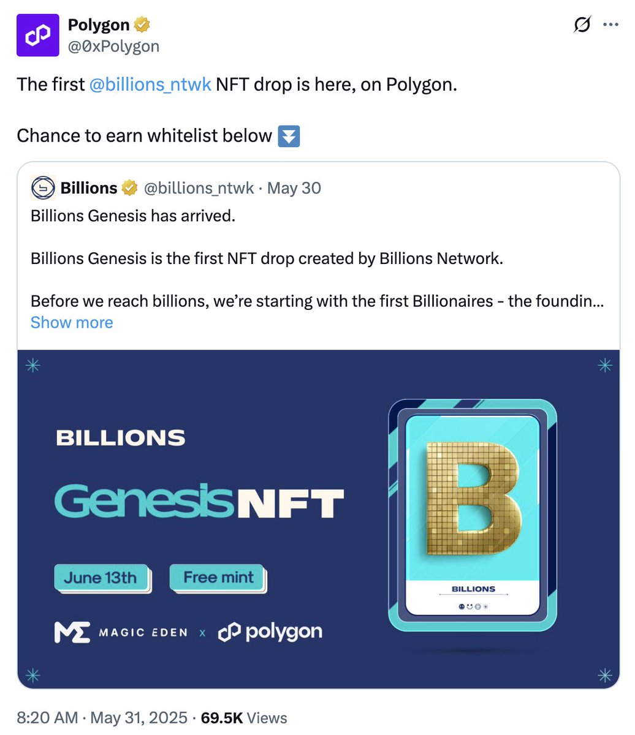Screen dimensions: 635x735
Task: Click the 8:20 AM · May 31, 2025 timestamp
Action: click(x=102, y=718)
